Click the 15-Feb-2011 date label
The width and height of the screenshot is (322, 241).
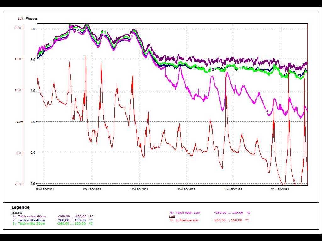[x=186, y=189]
